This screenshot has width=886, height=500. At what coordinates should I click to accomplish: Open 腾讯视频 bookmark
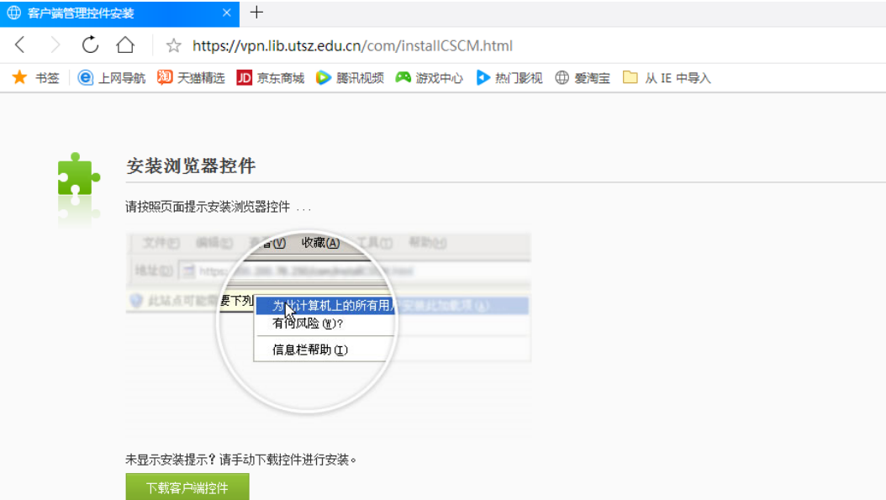click(x=351, y=78)
